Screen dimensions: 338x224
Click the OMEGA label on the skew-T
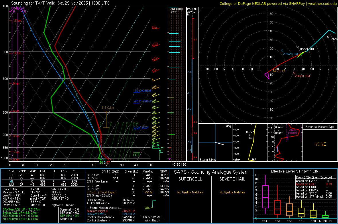(17, 8)
